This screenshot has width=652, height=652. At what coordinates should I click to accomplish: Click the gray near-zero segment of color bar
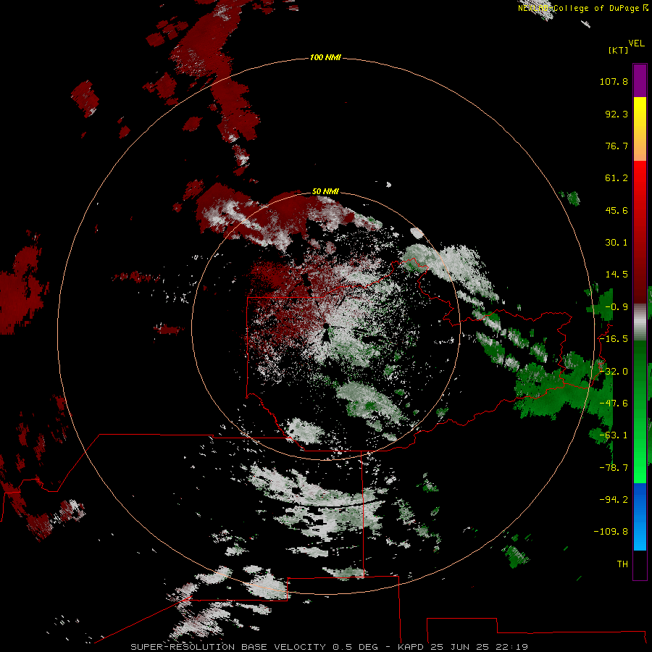point(640,322)
